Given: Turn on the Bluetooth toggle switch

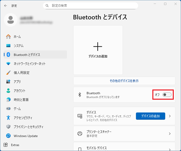Looking at the screenshot, I should [167, 95].
